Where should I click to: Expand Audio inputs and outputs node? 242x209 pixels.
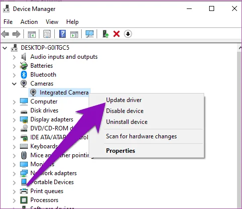click(x=14, y=57)
